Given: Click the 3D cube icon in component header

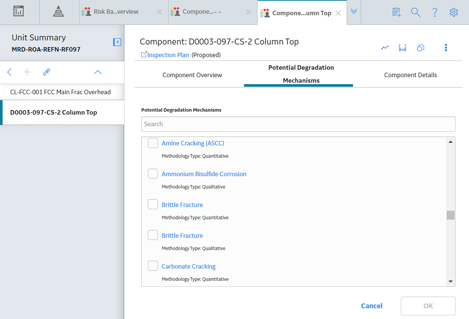Looking at the screenshot, I should point(421,48).
